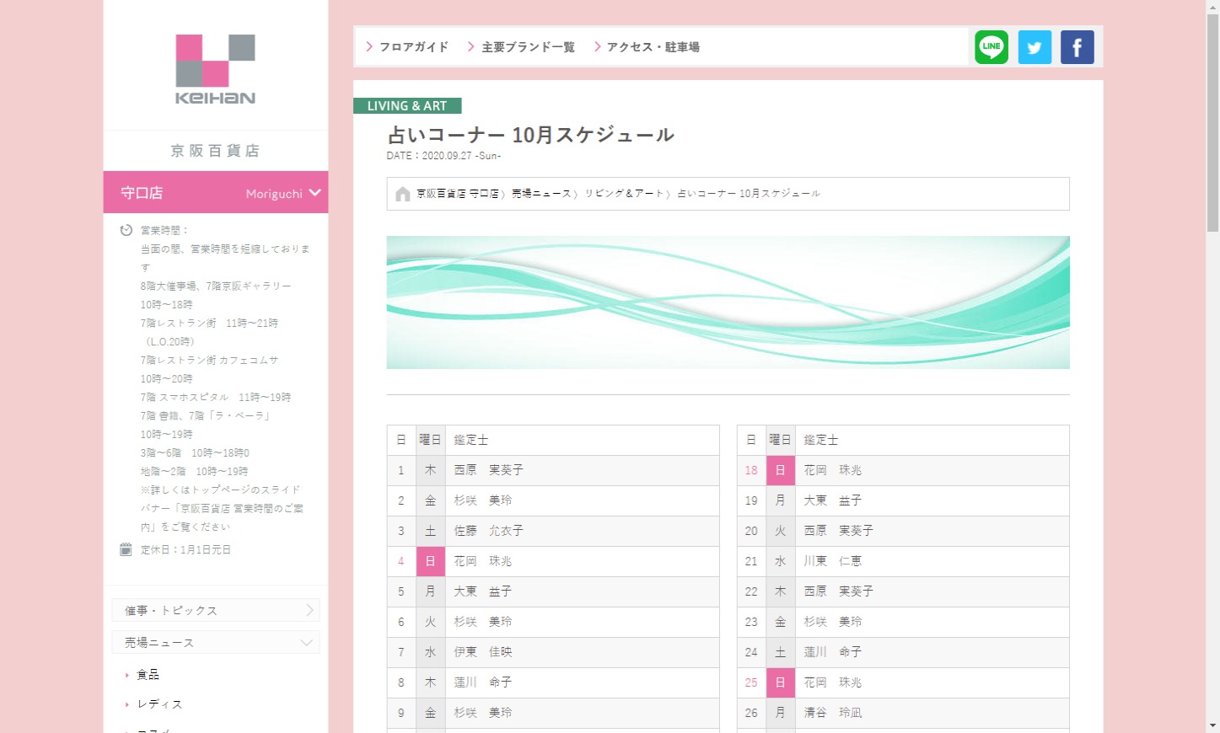
Task: Click LIVING & ART category tag
Action: (407, 106)
